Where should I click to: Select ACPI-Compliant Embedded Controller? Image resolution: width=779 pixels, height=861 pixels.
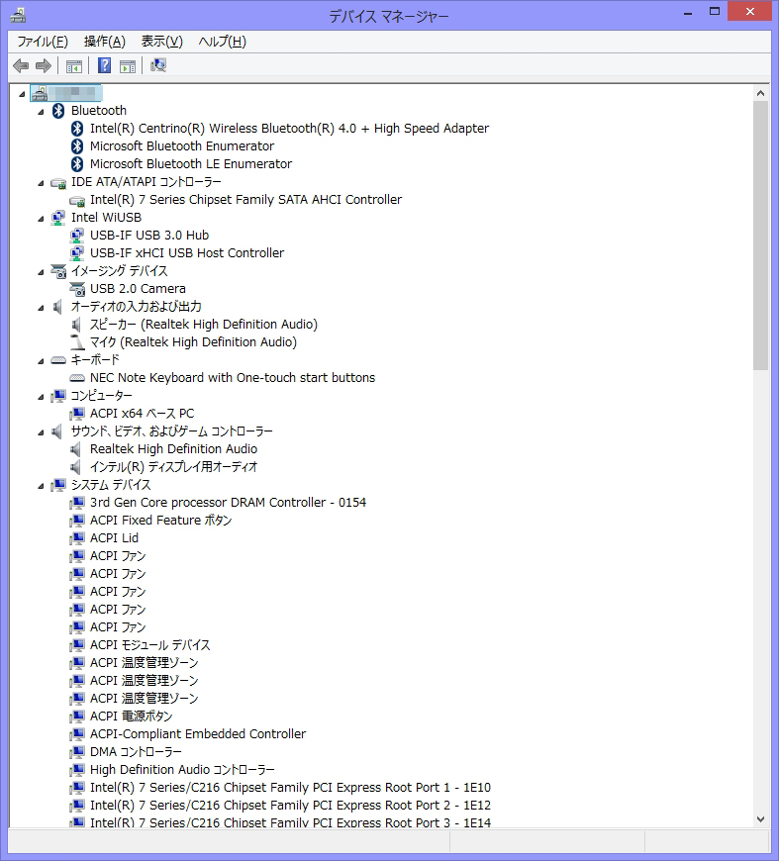pos(198,734)
